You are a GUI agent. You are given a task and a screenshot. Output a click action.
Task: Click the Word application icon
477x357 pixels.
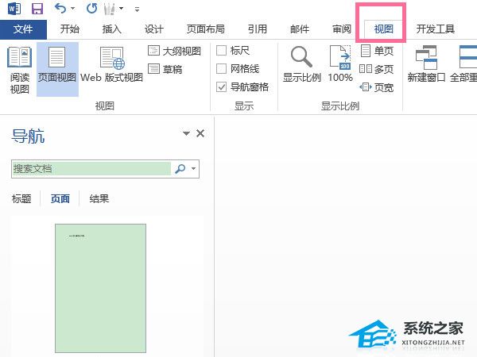click(14, 9)
